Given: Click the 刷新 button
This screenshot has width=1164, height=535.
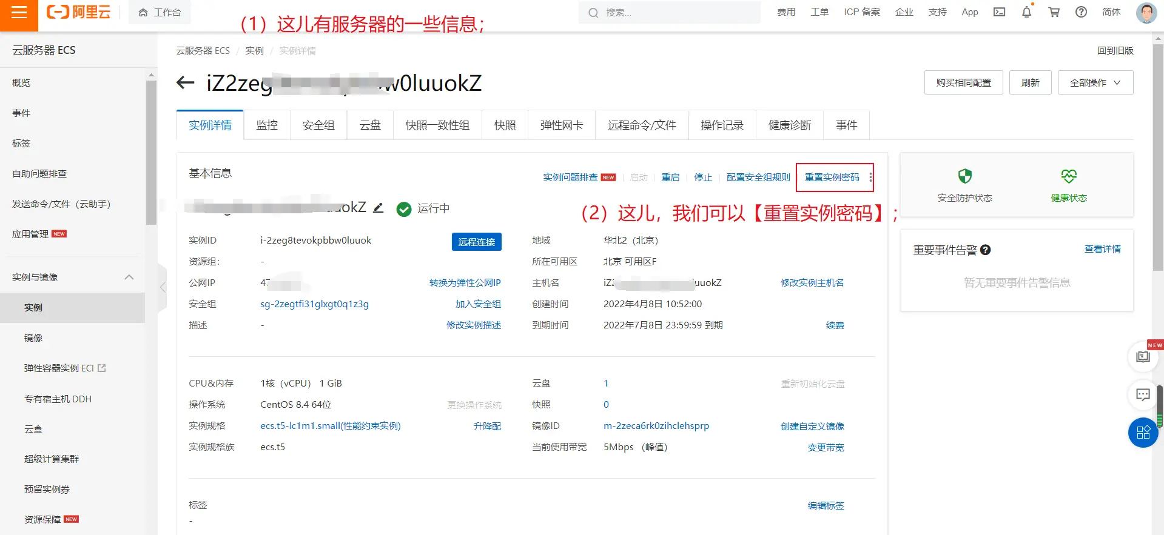Looking at the screenshot, I should pos(1030,83).
